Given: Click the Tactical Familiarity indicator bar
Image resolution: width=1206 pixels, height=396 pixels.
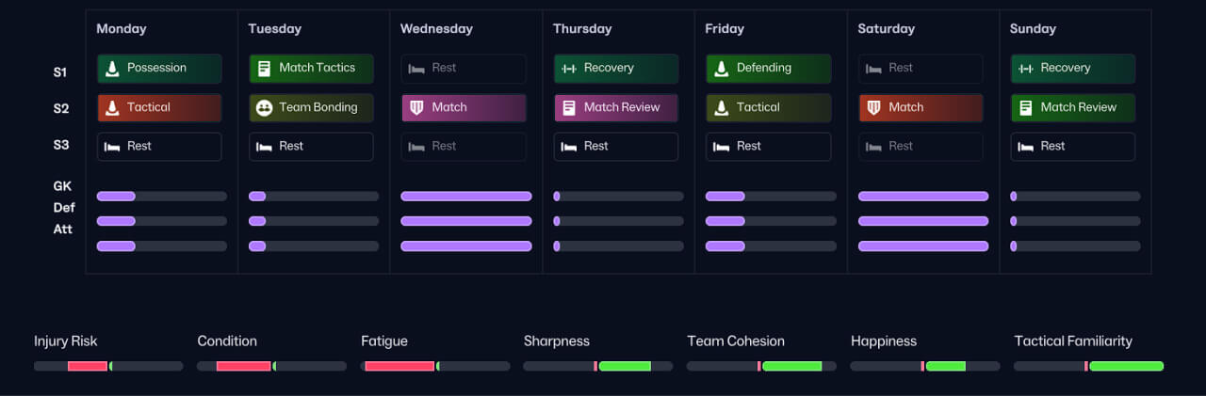Looking at the screenshot, I should click(x=1088, y=366).
